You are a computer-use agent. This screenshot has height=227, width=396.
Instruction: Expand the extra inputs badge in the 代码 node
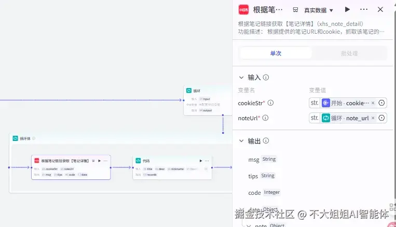[206, 169]
